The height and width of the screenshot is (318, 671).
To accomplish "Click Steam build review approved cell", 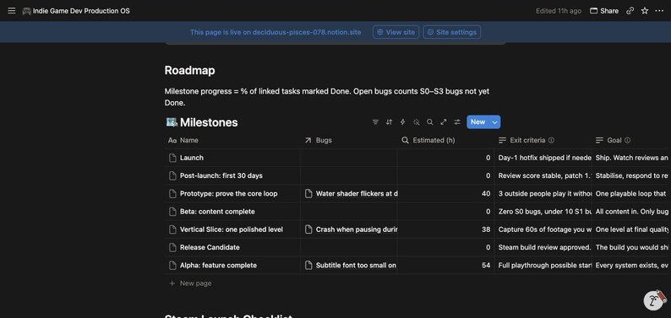I will click(543, 248).
